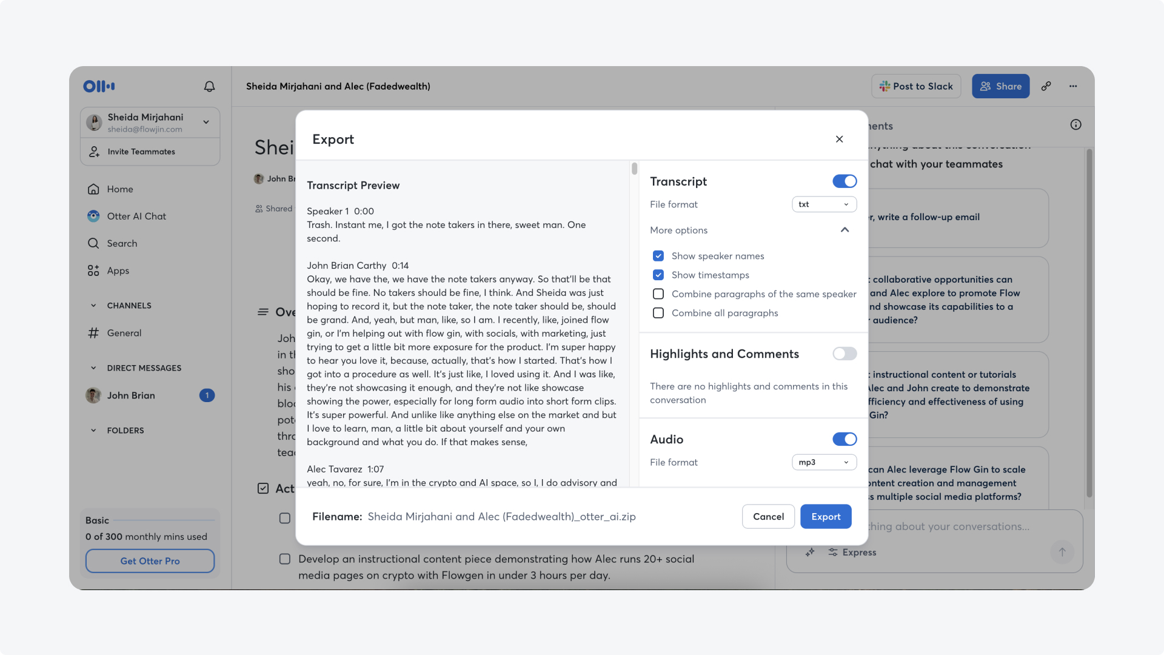The height and width of the screenshot is (655, 1164).
Task: Open the account switcher chevron
Action: [206, 122]
